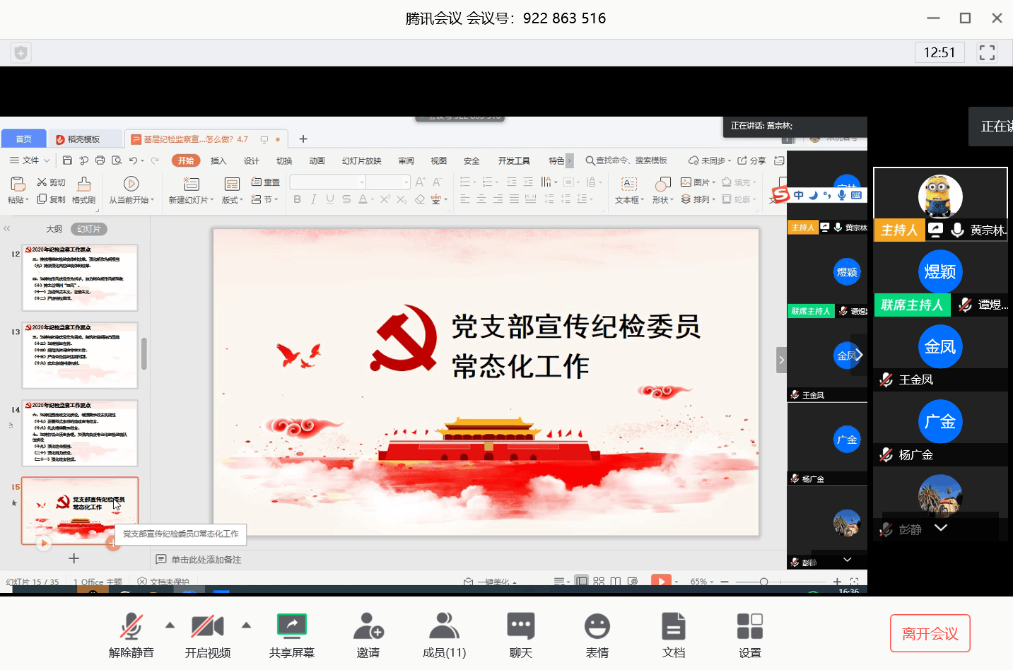
Task: Expand participant list chevron below 彭静
Action: click(x=940, y=528)
